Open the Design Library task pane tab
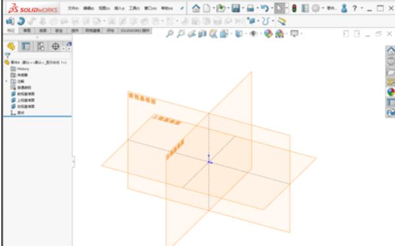This screenshot has width=395, height=246. tap(390, 61)
